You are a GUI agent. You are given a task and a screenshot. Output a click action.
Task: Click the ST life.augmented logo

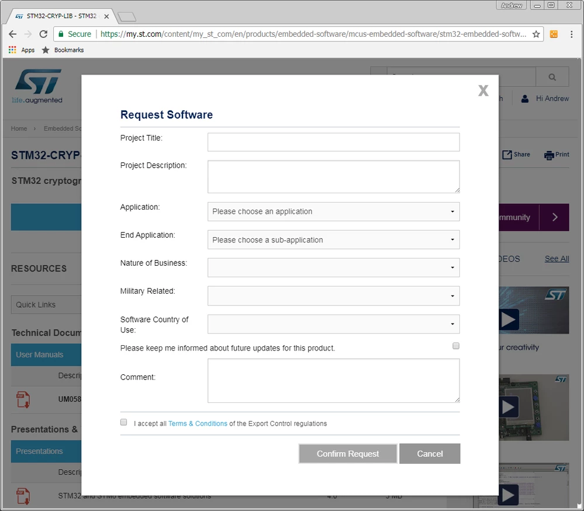(x=37, y=86)
